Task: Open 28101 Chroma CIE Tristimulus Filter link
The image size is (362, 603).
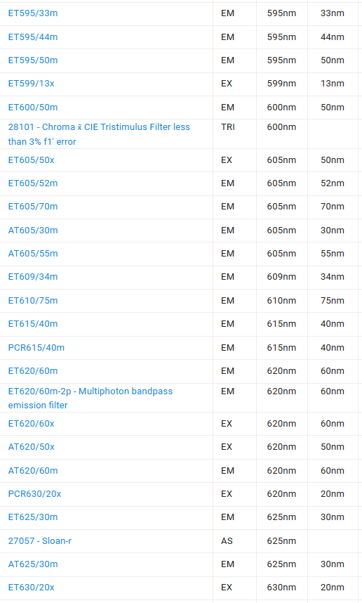Action: pos(99,134)
